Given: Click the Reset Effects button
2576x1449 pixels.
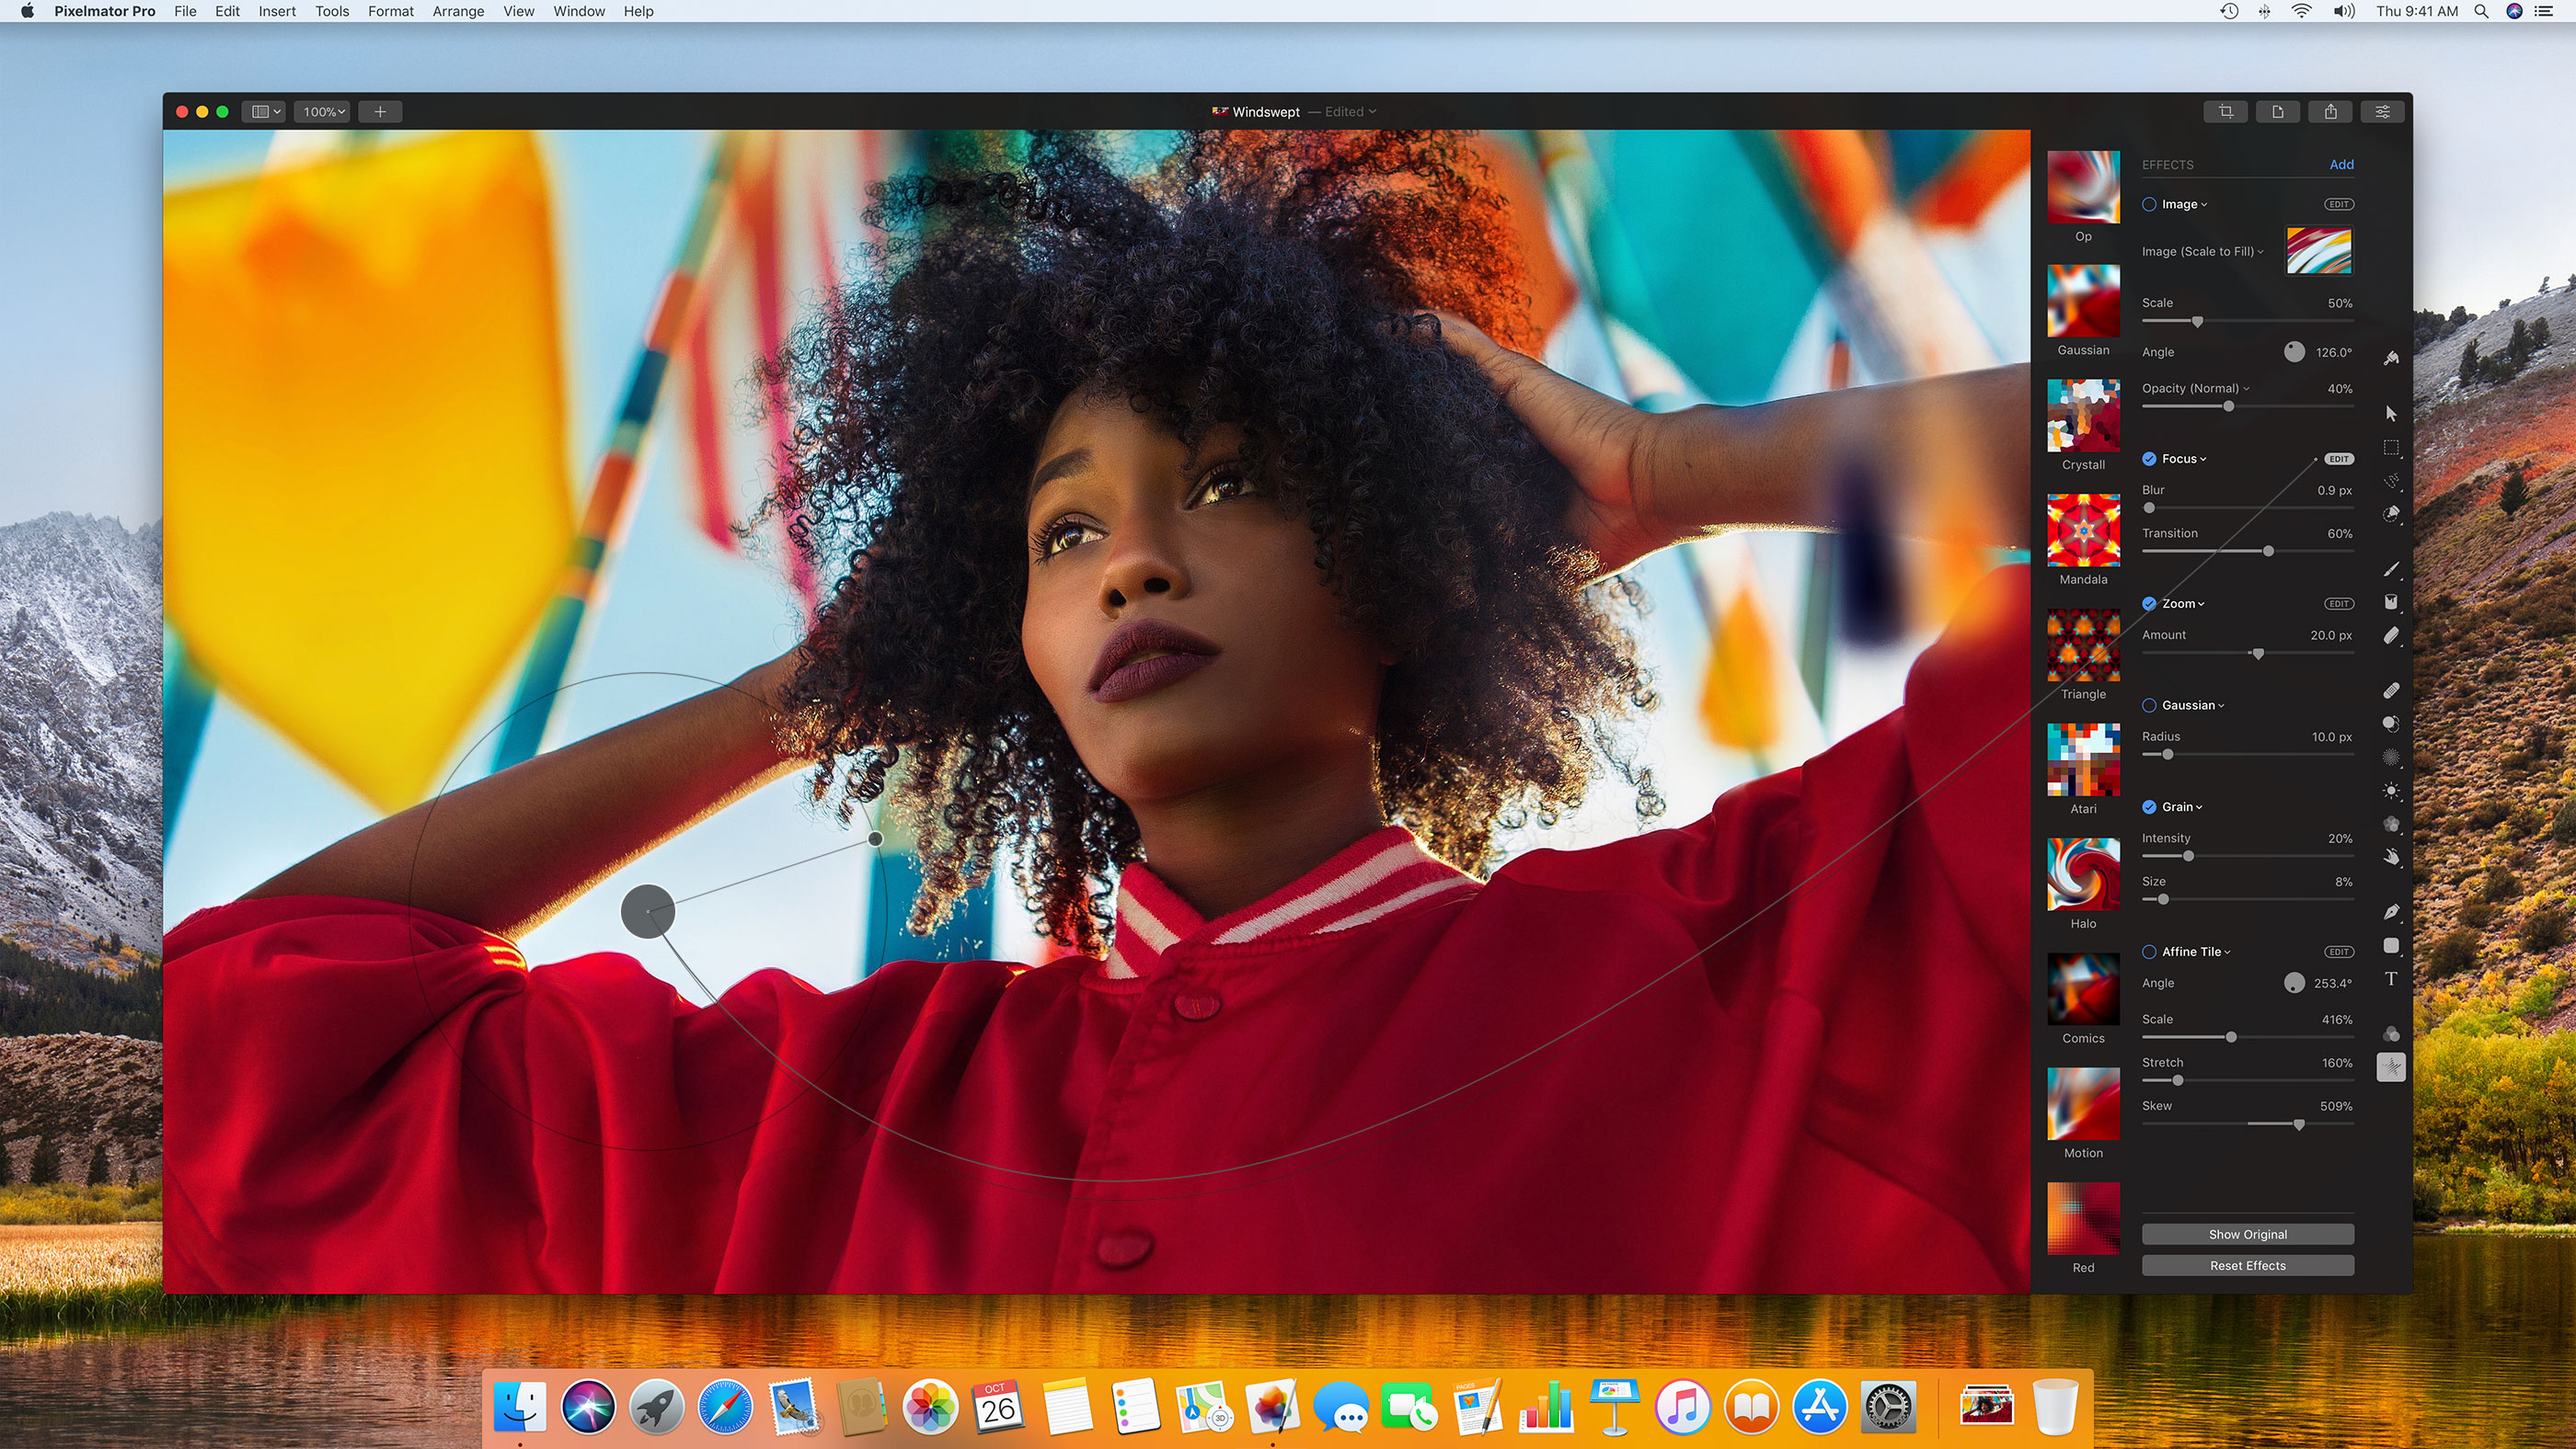Looking at the screenshot, I should click(x=2247, y=1265).
